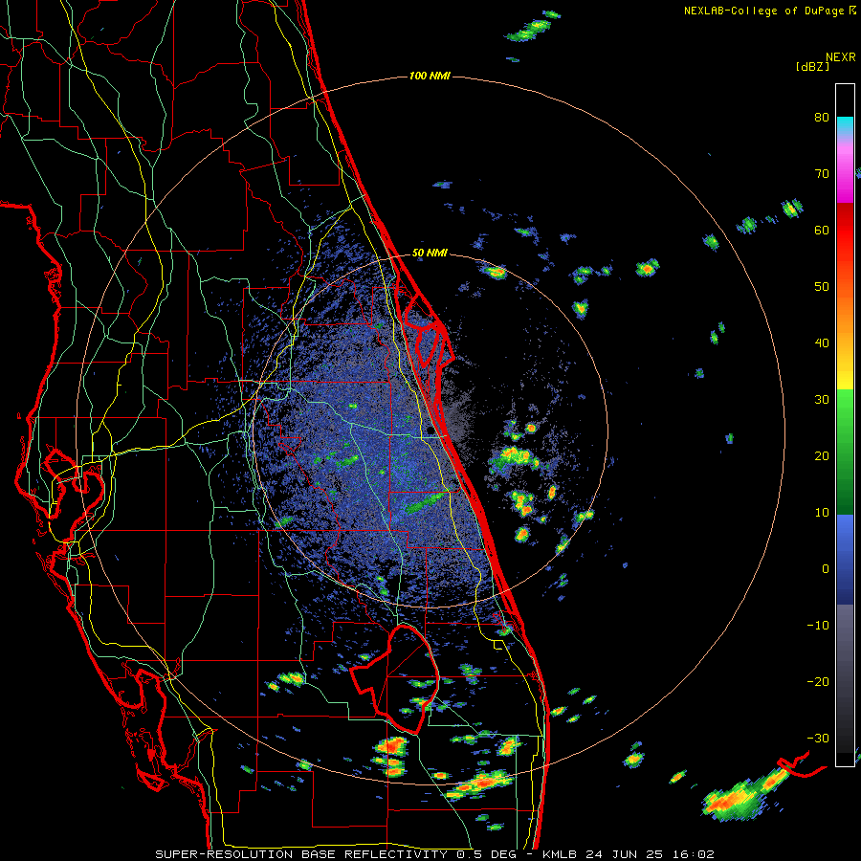Click the blue band of the color bar
The image size is (861, 861).
pos(845,560)
